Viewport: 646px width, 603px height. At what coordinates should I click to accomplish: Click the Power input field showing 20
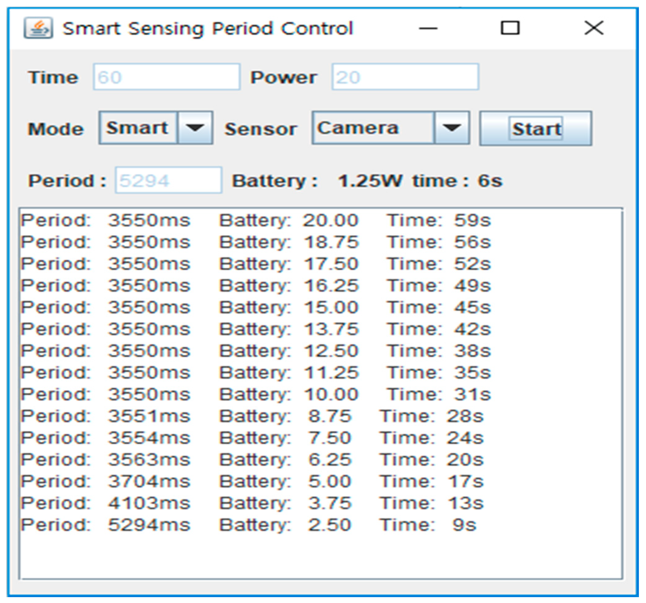[405, 77]
